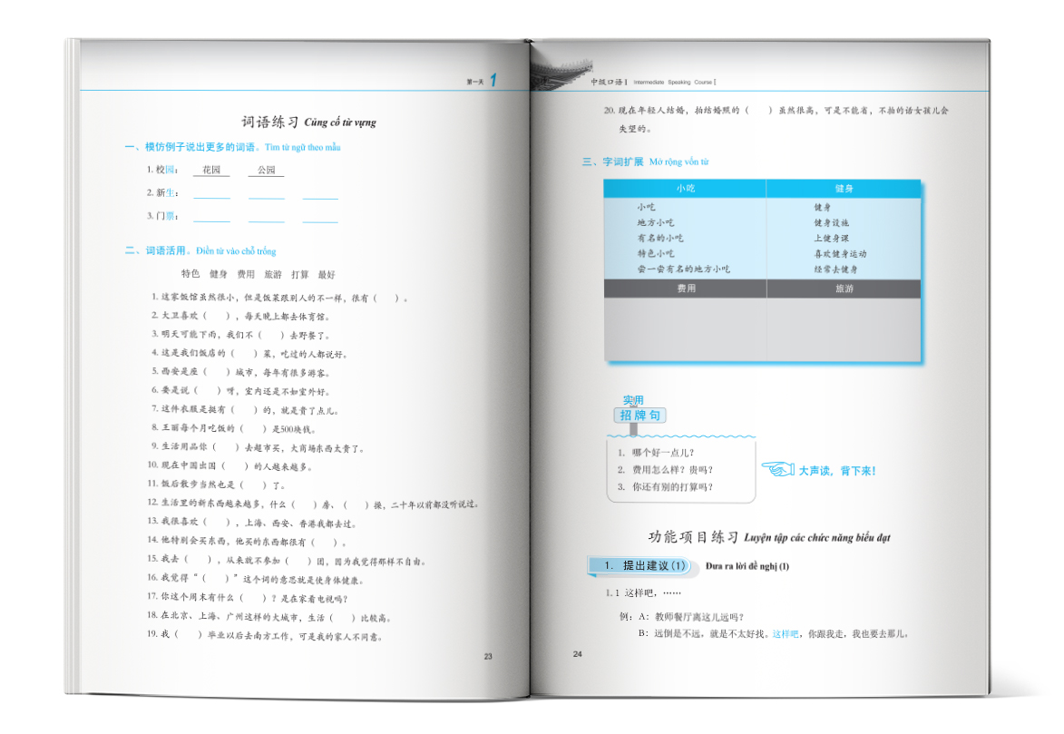Click "最好" in the word bank
The image size is (1064, 734).
tap(327, 274)
